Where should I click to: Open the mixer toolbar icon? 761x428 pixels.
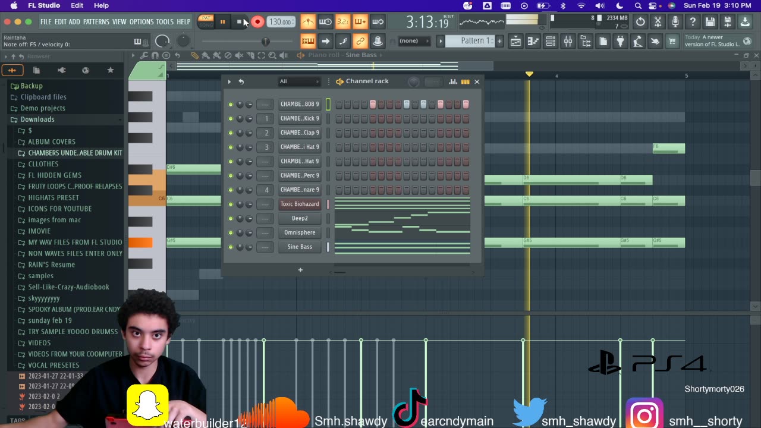click(568, 41)
